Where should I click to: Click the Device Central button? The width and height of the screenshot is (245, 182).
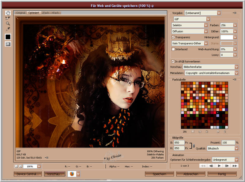click(x=28, y=174)
